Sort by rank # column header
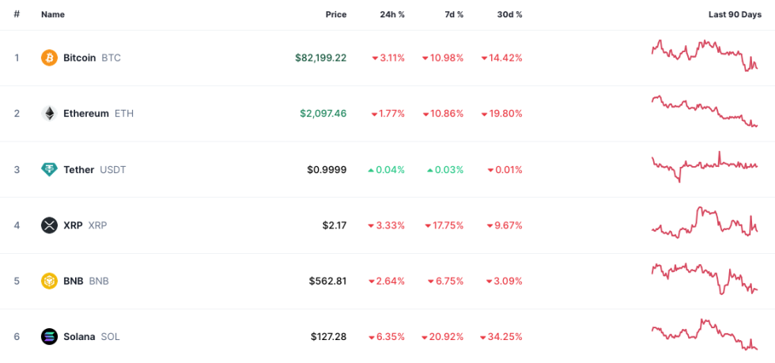This screenshot has width=775, height=363. coord(17,14)
